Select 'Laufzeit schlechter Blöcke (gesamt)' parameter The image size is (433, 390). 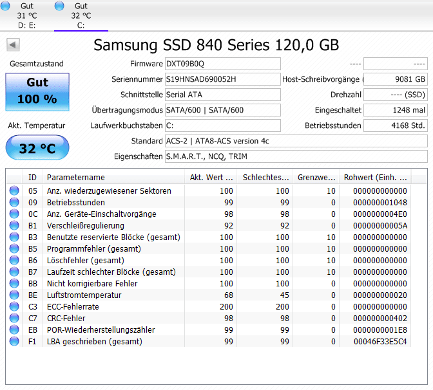click(x=111, y=272)
